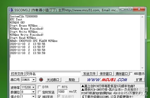
Task: Toggle the RTS checkbox
Action: 59,87
